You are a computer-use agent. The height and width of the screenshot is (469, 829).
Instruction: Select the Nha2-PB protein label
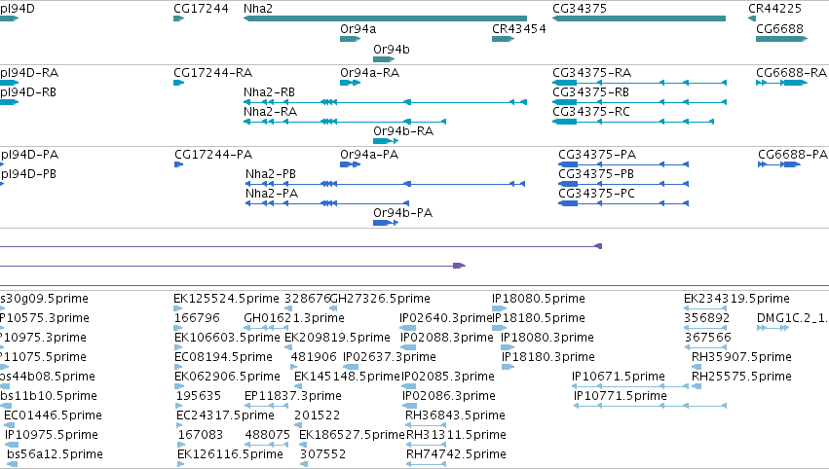coord(271,174)
